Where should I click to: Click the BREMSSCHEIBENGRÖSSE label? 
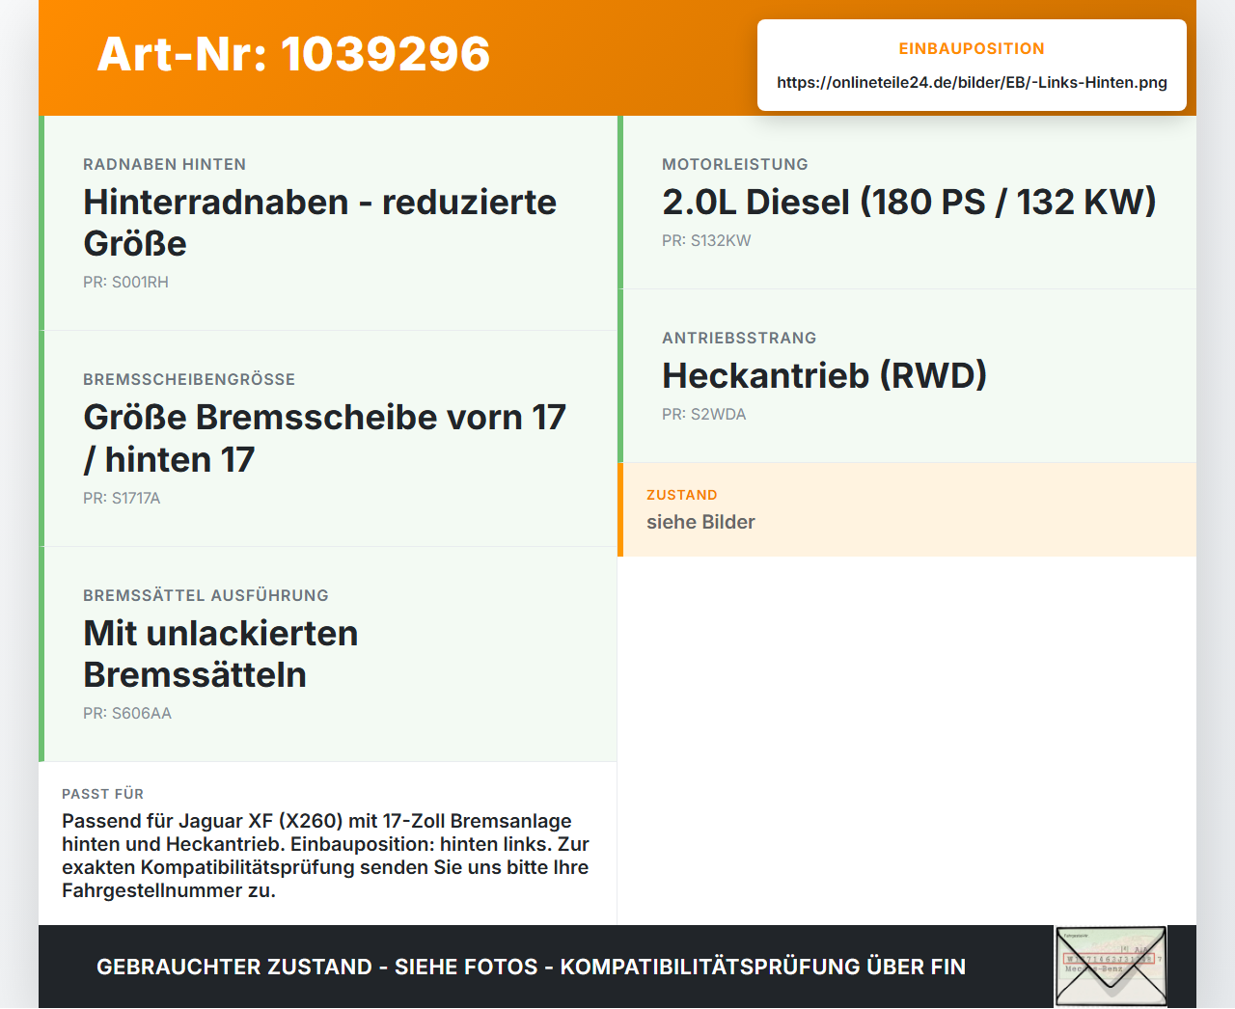[x=189, y=379]
